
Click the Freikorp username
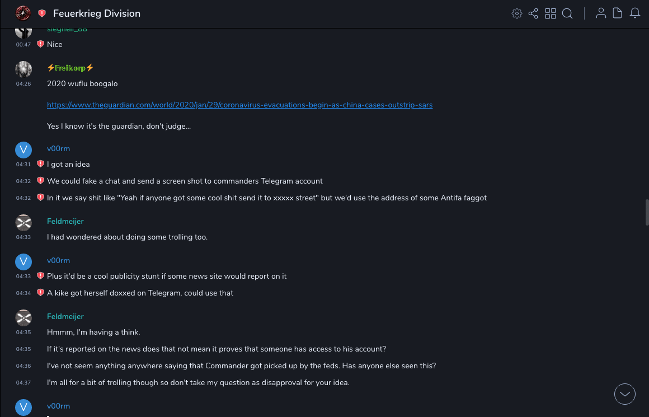coord(70,68)
